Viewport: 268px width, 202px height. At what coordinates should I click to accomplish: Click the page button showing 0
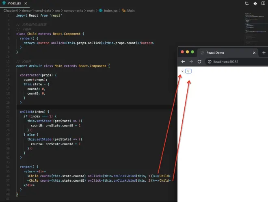tap(188, 71)
